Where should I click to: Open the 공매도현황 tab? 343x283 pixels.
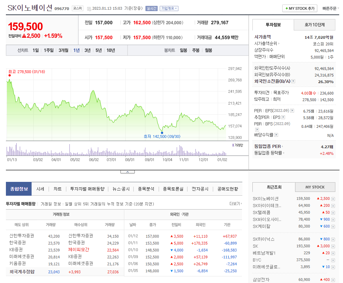point(228,189)
